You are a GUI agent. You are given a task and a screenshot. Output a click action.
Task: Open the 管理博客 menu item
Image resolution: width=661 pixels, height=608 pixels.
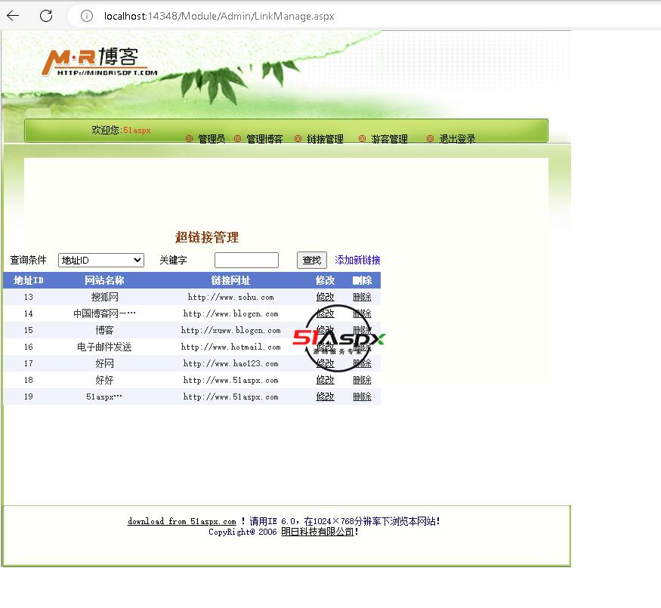264,139
